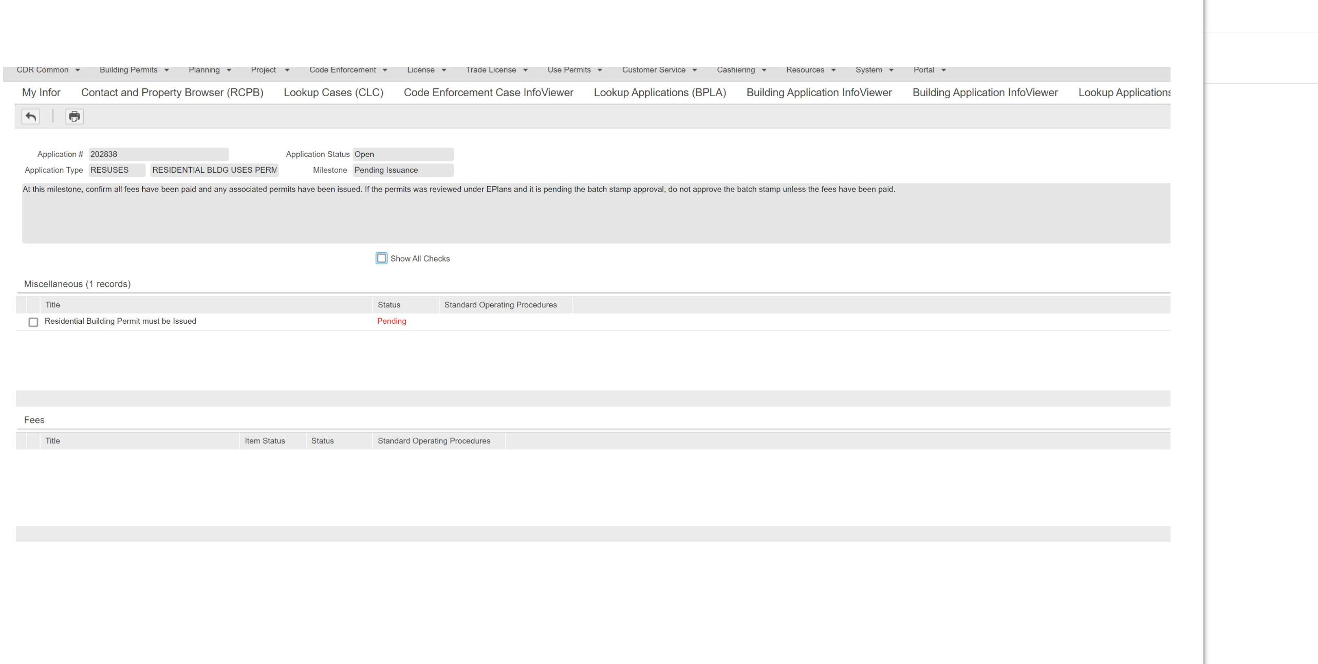
Task: Expand the Cashiering menu
Action: (741, 70)
